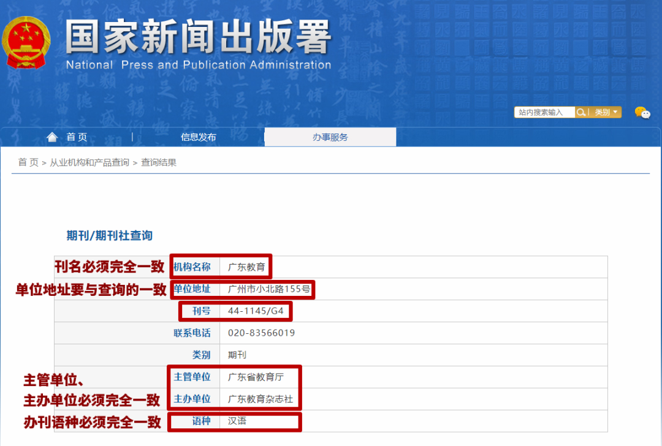Click the 单位地址 row label

[x=192, y=289]
